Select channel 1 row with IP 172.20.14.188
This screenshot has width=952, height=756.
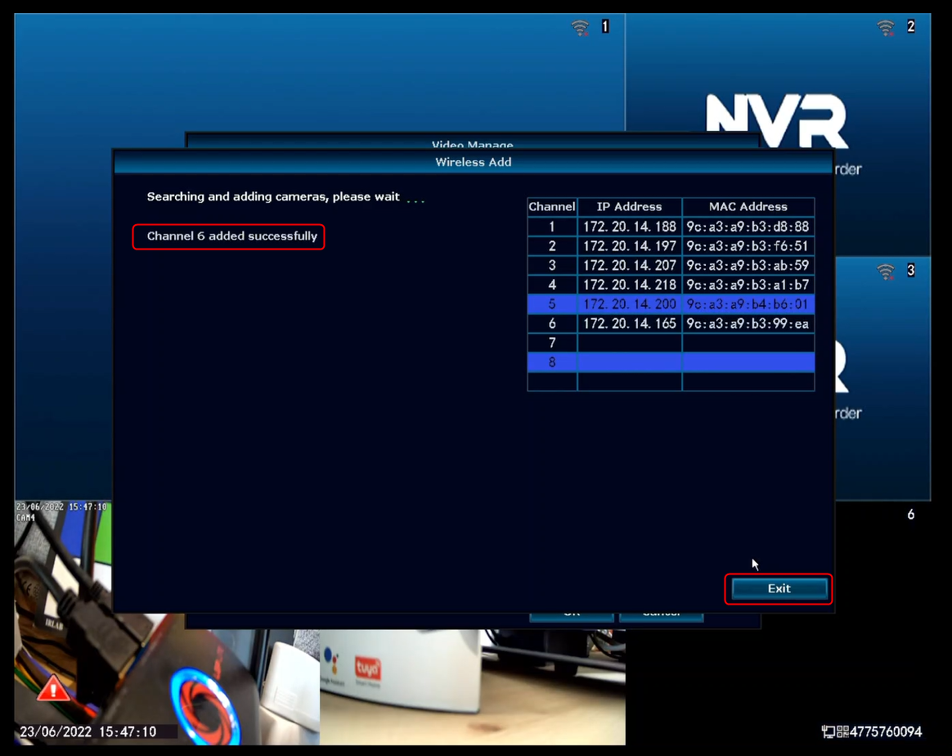(671, 227)
